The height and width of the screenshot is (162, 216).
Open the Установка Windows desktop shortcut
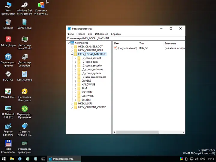[41, 8]
